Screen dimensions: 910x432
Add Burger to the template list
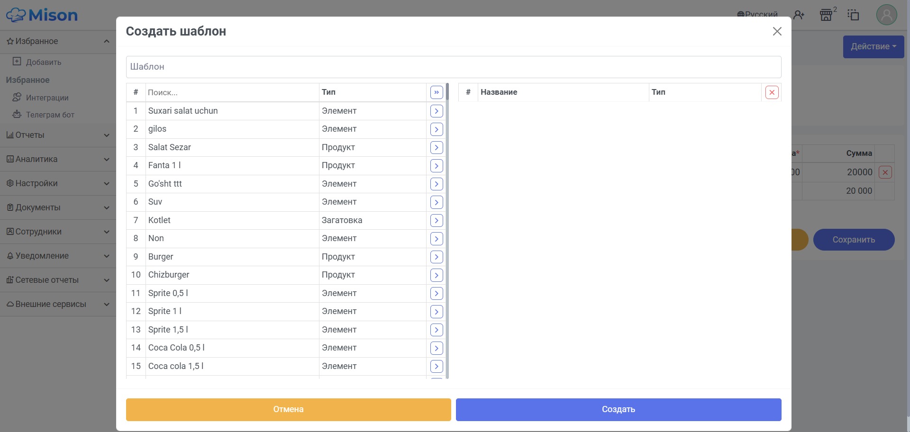pos(437,257)
